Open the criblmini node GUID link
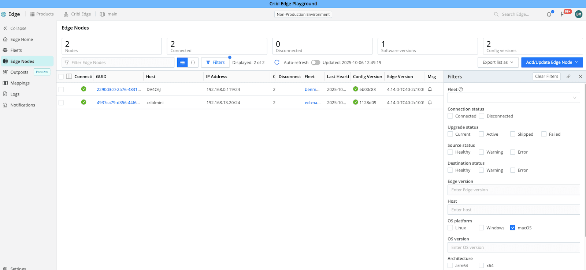 (118, 103)
